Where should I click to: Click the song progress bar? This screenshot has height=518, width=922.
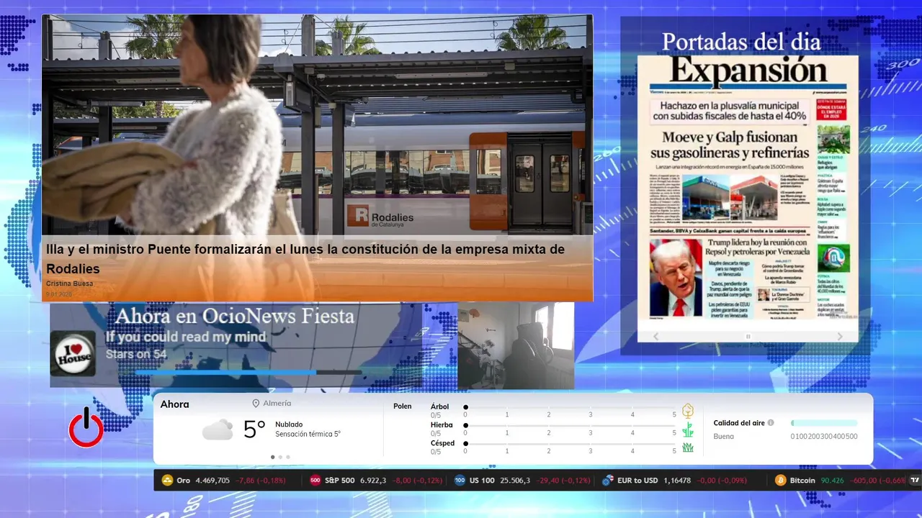(248, 373)
